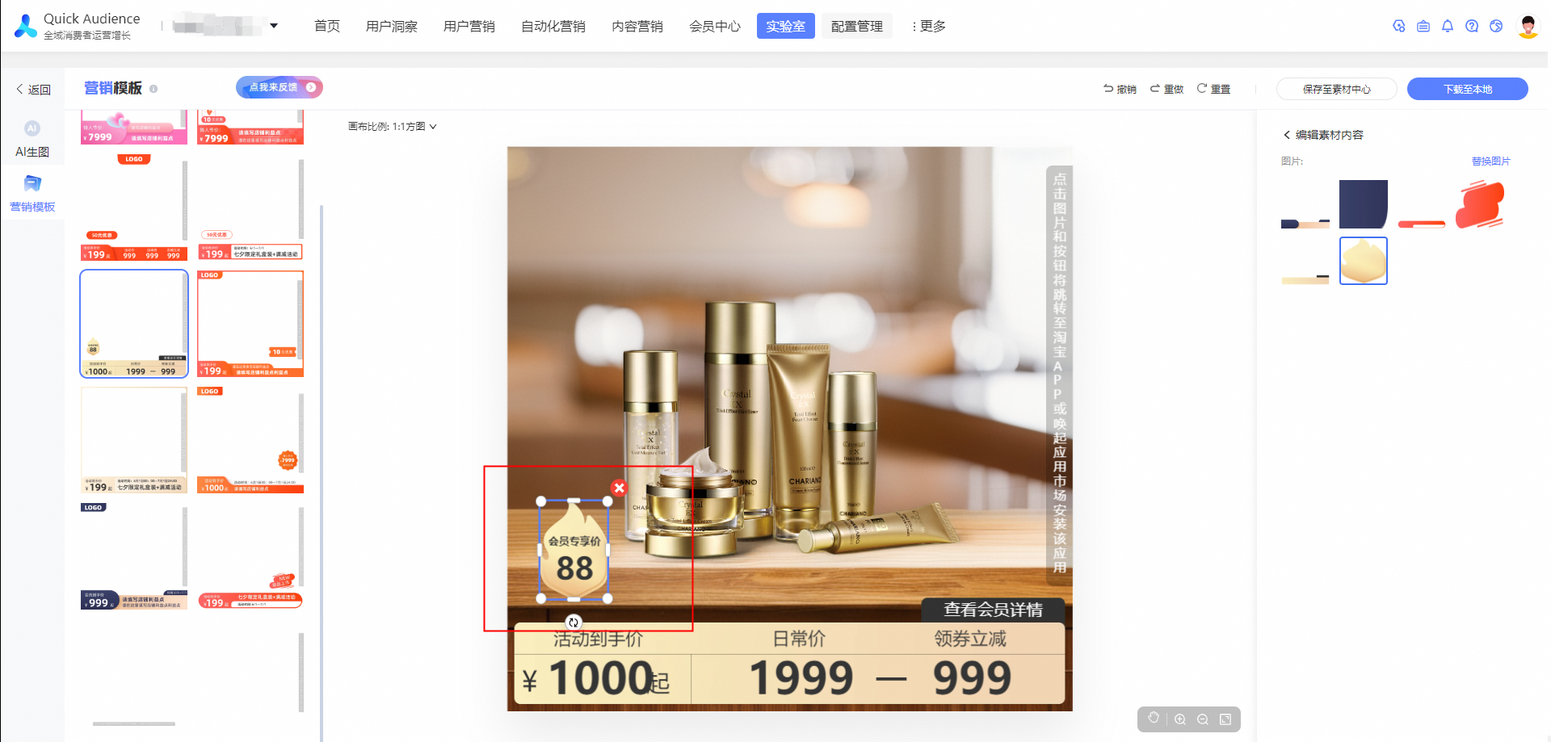Open 实验室 menu
The image size is (1551, 742).
(x=786, y=26)
